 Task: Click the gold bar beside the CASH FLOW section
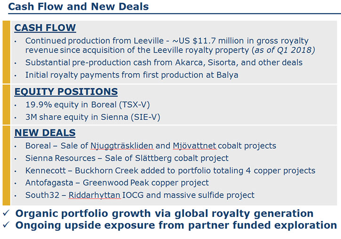pos(6,52)
